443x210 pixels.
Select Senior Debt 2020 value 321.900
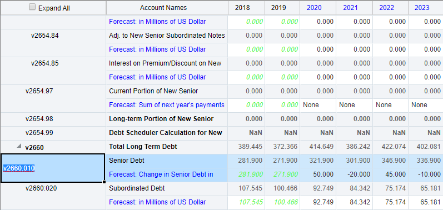[321, 161]
